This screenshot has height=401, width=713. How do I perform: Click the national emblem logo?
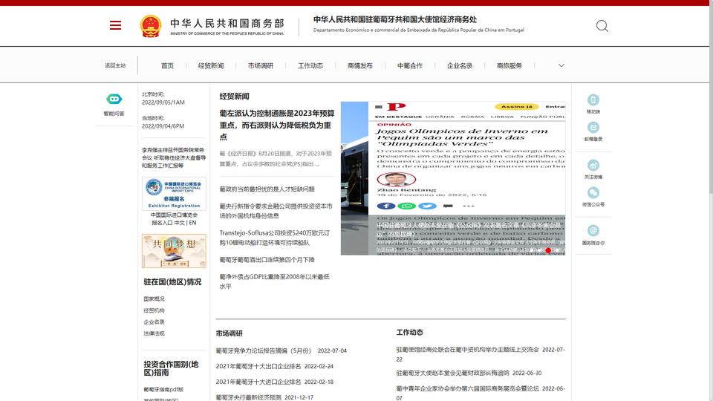(x=151, y=26)
